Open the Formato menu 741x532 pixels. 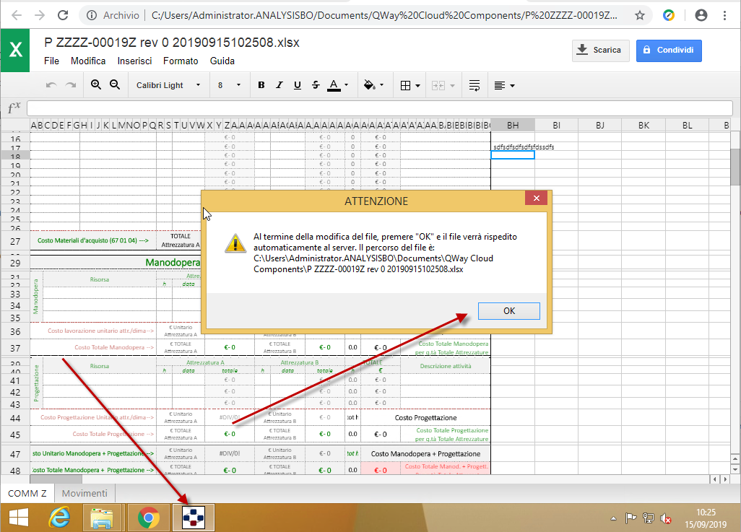click(181, 61)
